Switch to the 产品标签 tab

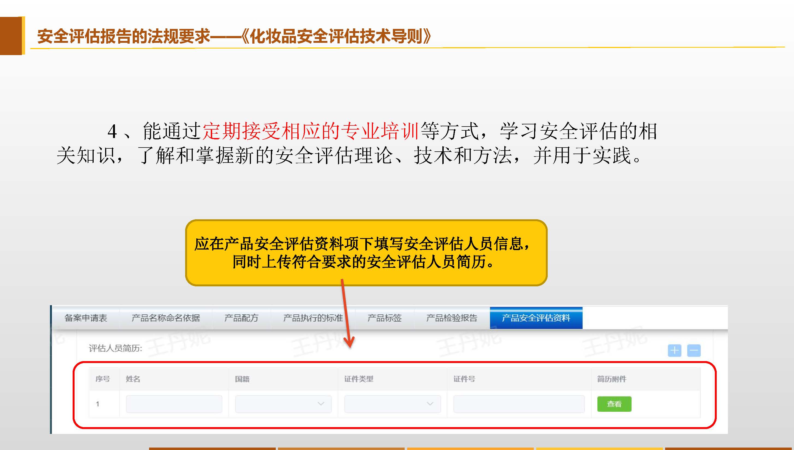coord(384,318)
